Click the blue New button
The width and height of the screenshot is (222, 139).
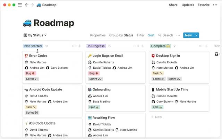click(188, 35)
